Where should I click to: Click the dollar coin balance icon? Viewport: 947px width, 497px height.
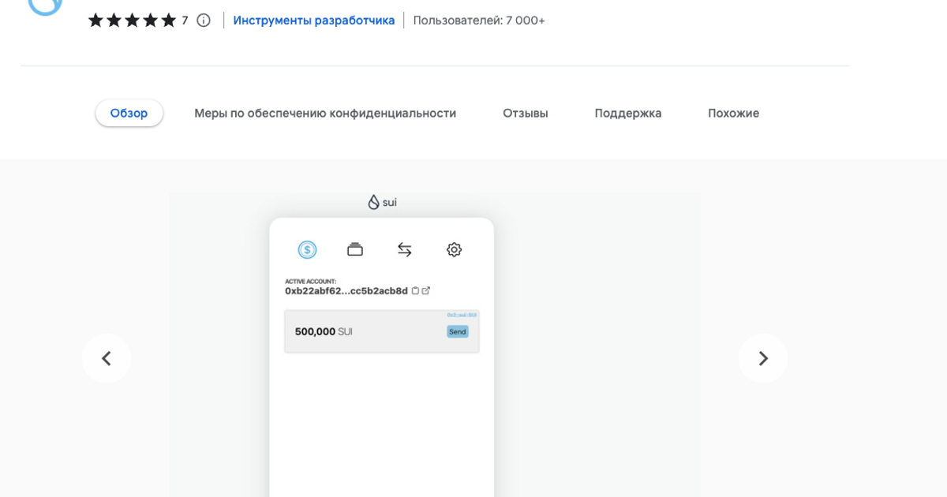[x=307, y=250]
